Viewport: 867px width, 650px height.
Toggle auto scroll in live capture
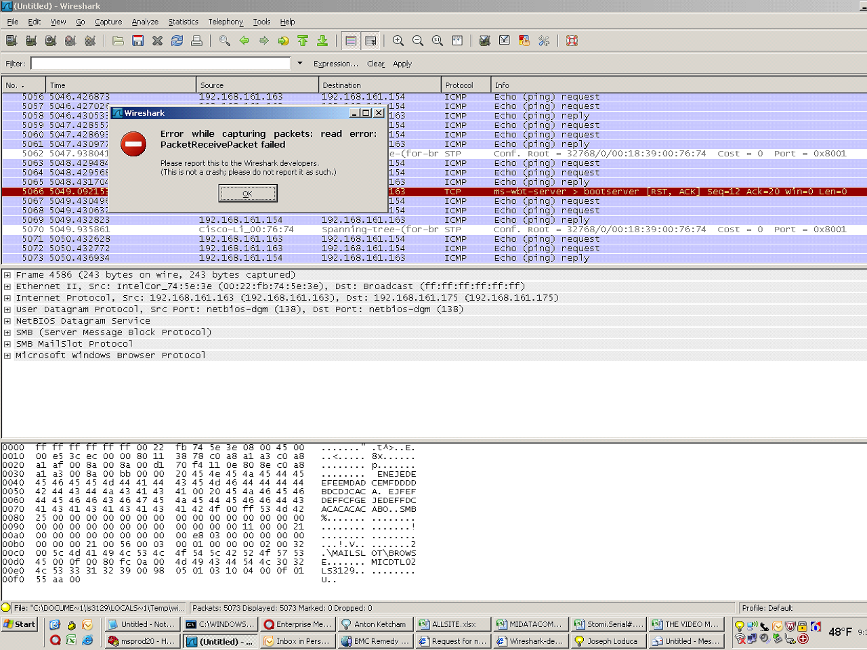tap(371, 41)
